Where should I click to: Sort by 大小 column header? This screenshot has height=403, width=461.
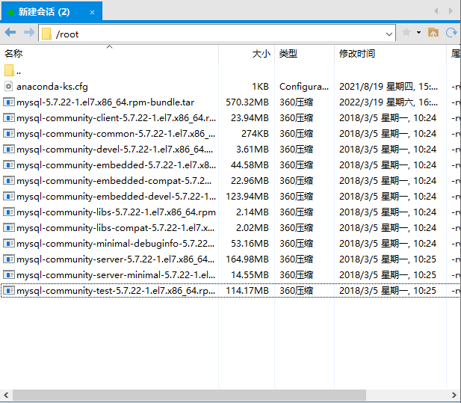click(x=247, y=54)
